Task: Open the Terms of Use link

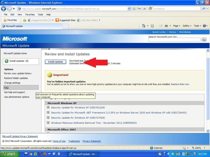Action: (59, 141)
